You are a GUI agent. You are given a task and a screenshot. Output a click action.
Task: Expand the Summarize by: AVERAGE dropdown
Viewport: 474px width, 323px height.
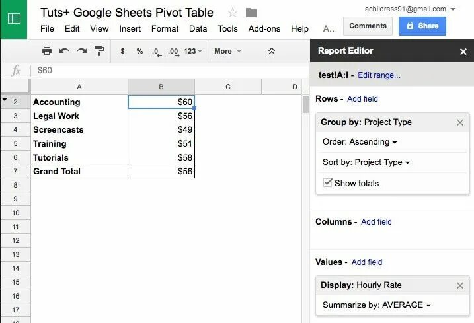coord(376,305)
